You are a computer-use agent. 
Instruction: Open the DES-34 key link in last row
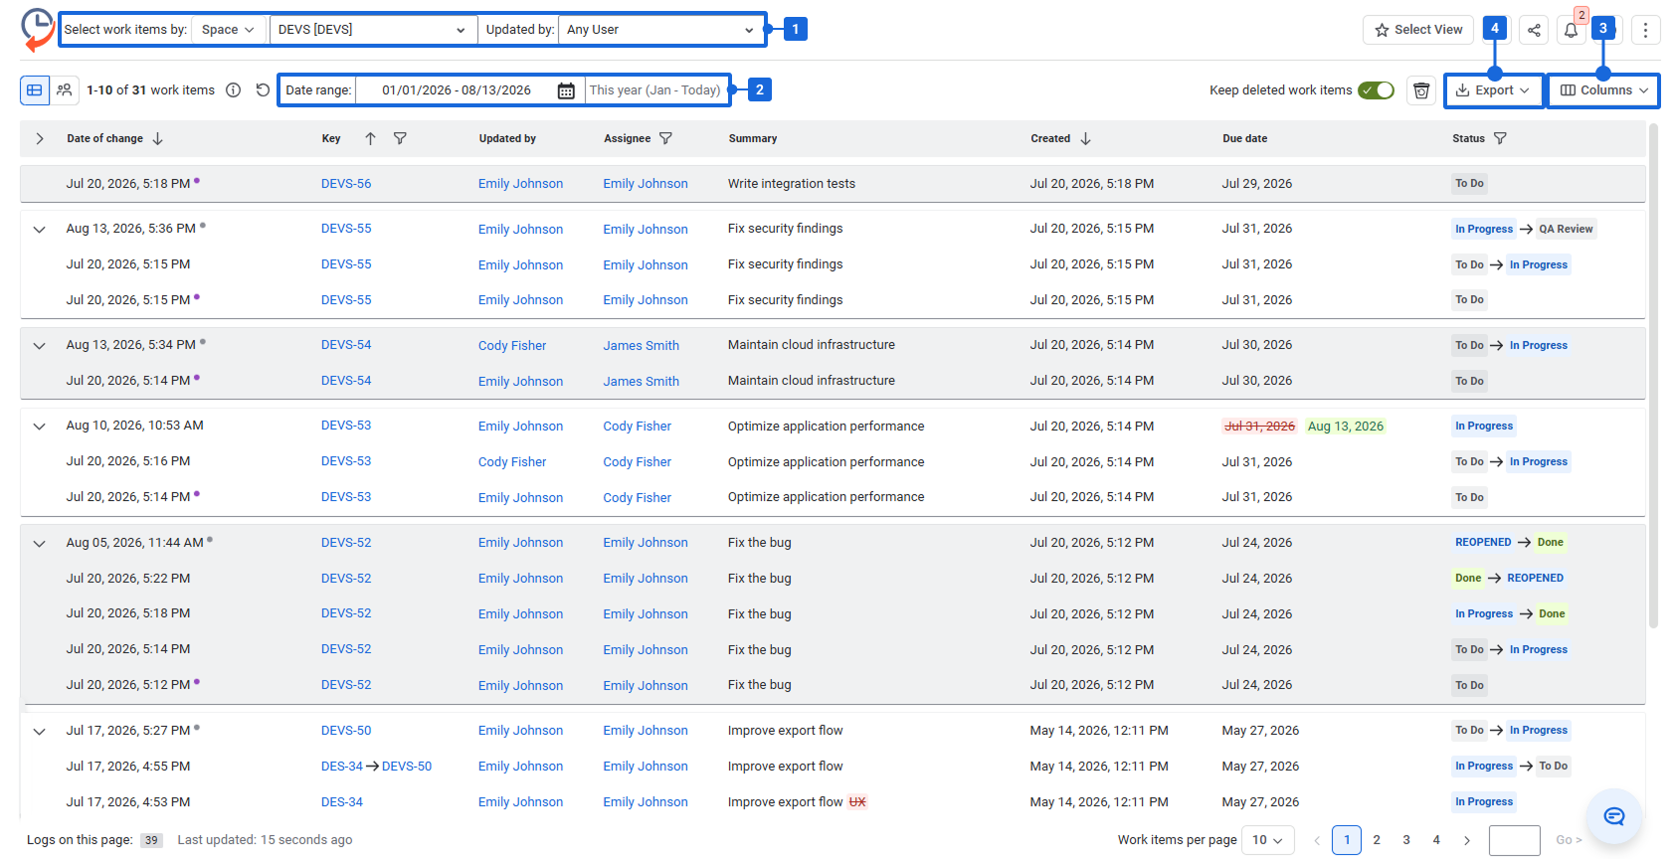click(x=342, y=802)
